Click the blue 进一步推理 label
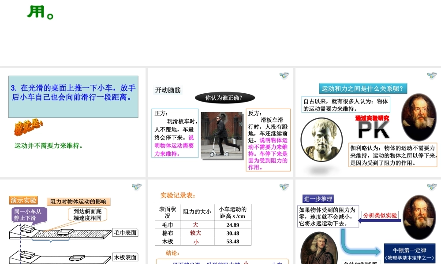Screen dimensions: 441x264 coord(318,198)
